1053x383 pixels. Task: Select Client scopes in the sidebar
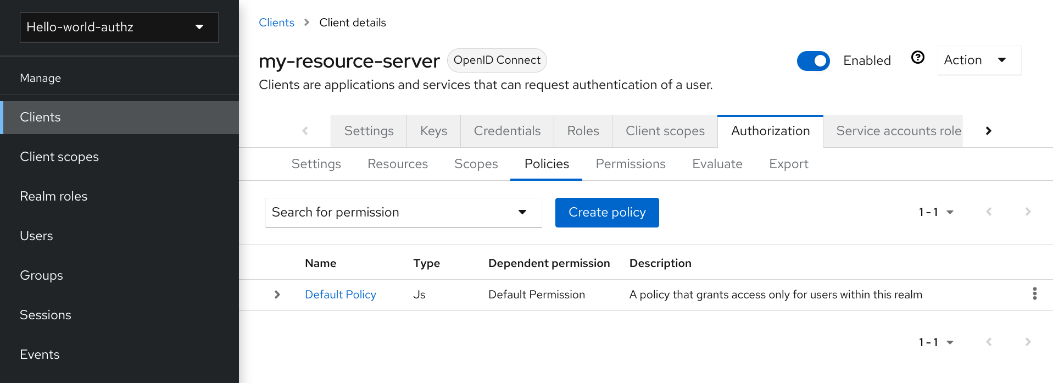[119, 157]
